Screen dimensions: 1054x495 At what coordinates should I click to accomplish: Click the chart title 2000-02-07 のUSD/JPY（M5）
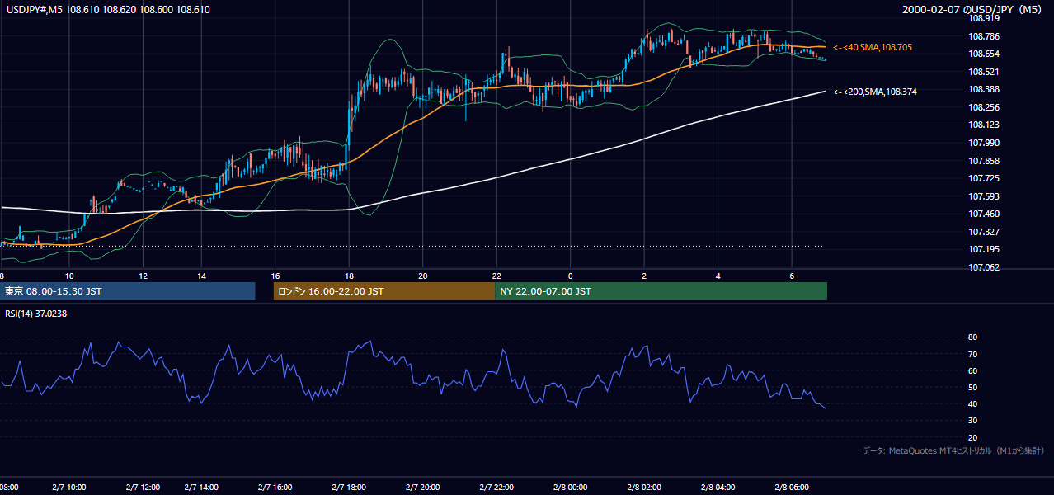[974, 9]
